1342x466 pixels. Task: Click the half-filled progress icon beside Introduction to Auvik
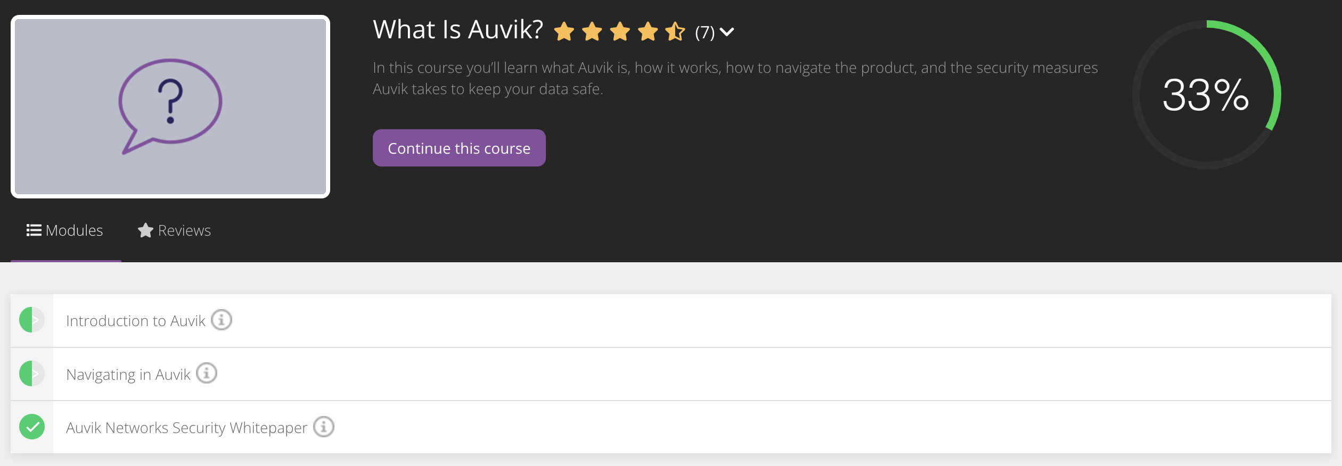point(32,320)
